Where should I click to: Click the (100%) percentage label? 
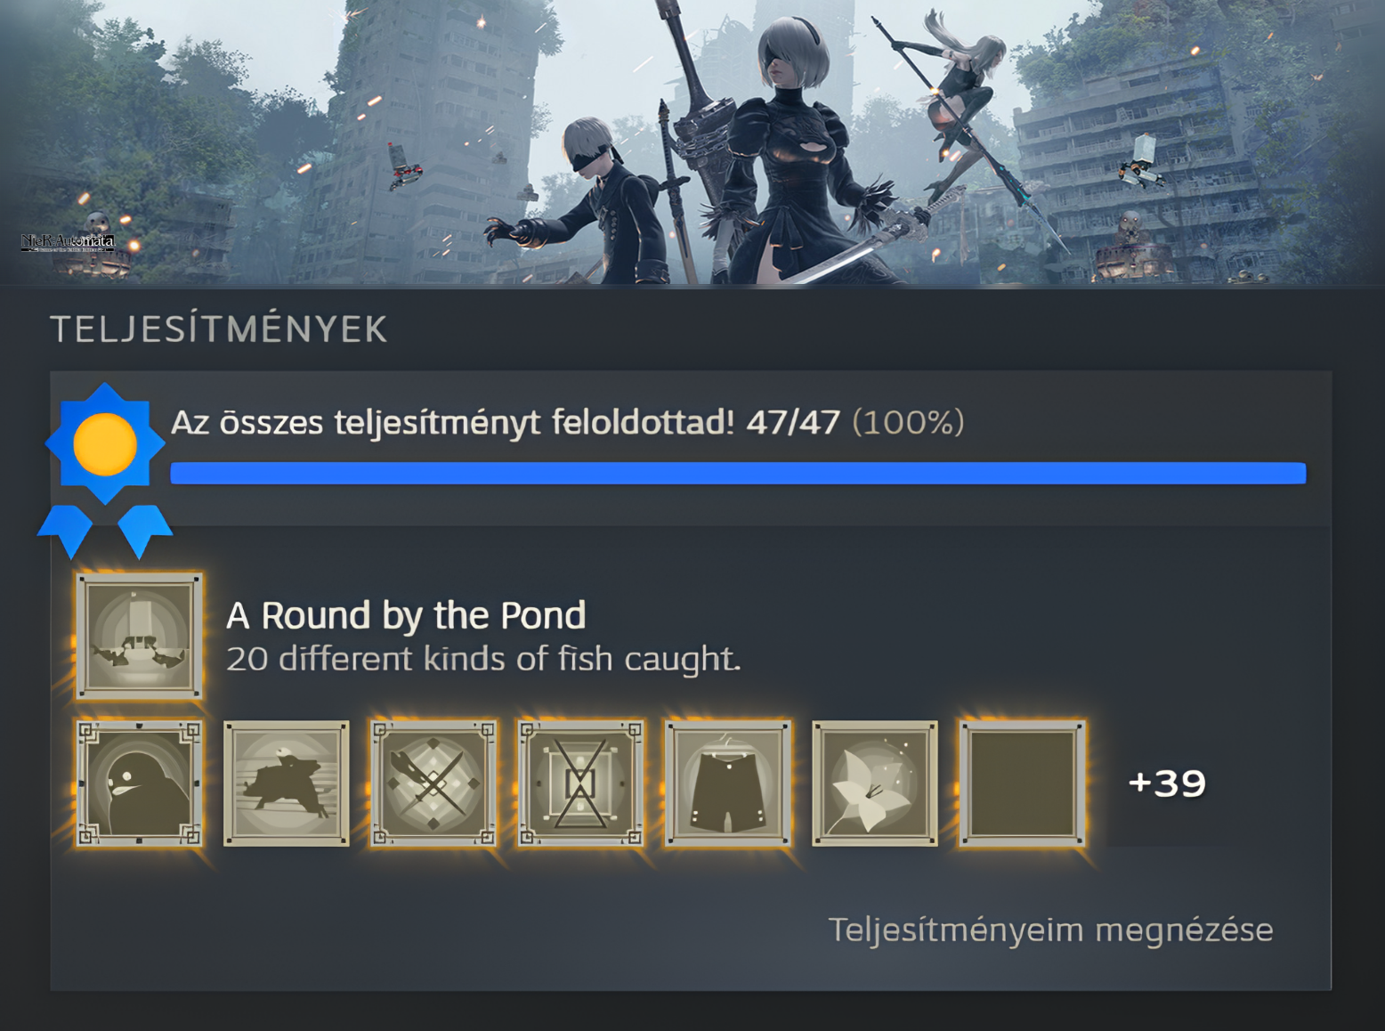coord(908,422)
